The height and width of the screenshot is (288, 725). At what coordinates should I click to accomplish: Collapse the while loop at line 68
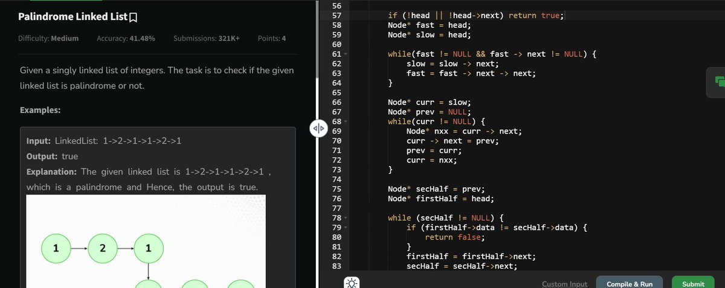345,122
